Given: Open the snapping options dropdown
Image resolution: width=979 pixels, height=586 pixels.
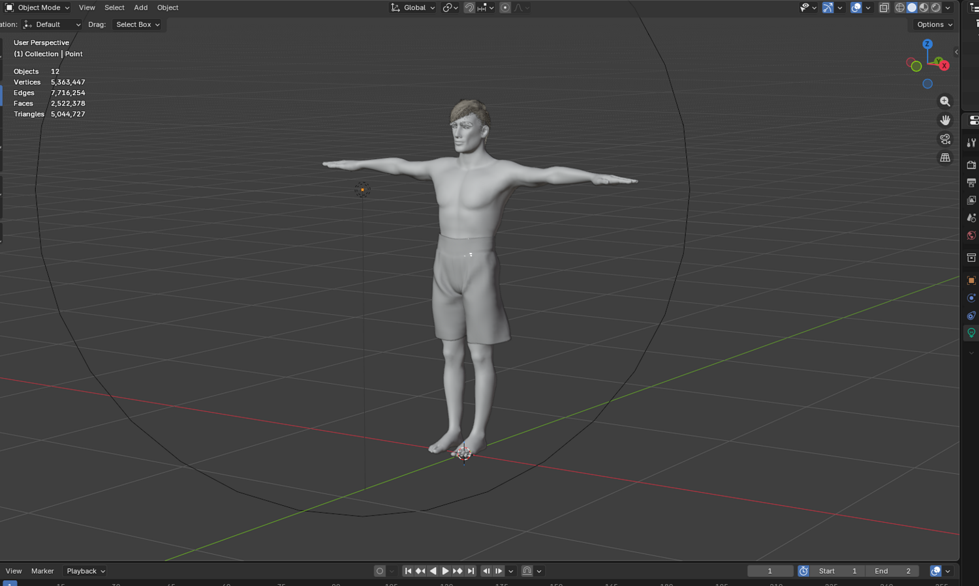Looking at the screenshot, I should 486,8.
